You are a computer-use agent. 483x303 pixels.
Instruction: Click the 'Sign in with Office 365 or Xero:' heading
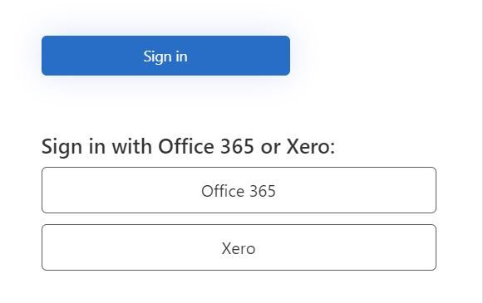click(x=188, y=147)
